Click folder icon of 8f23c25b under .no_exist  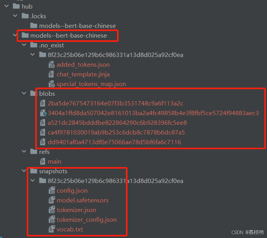(x=42, y=55)
